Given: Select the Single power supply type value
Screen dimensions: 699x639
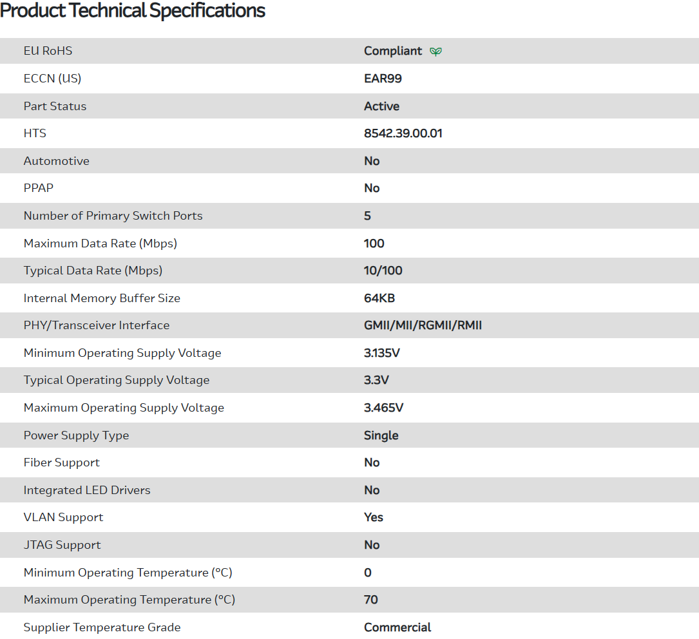Looking at the screenshot, I should pos(381,435).
